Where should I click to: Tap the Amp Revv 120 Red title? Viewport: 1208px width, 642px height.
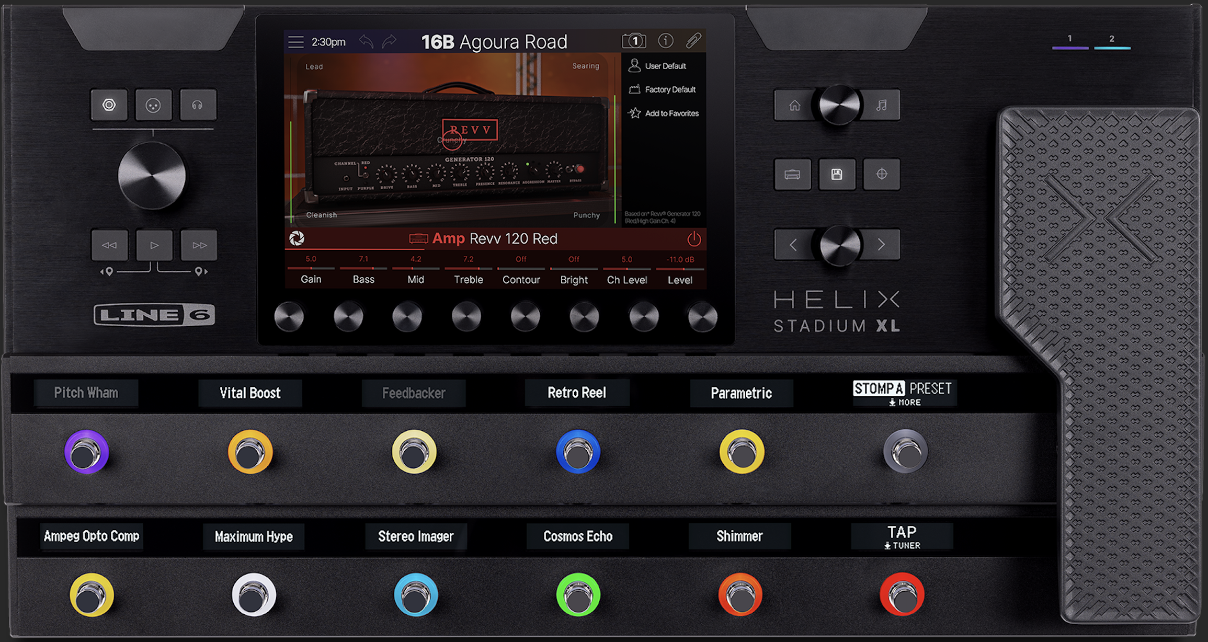pyautogui.click(x=483, y=239)
